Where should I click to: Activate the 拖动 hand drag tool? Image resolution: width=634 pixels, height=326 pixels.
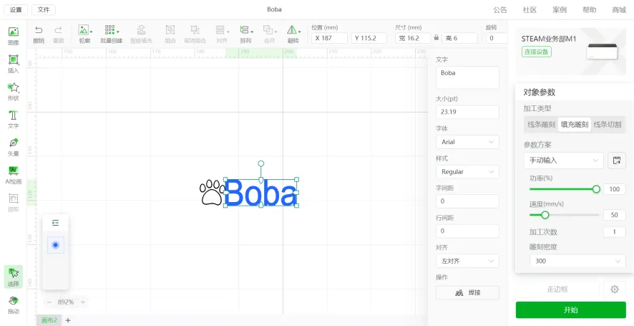(x=14, y=305)
